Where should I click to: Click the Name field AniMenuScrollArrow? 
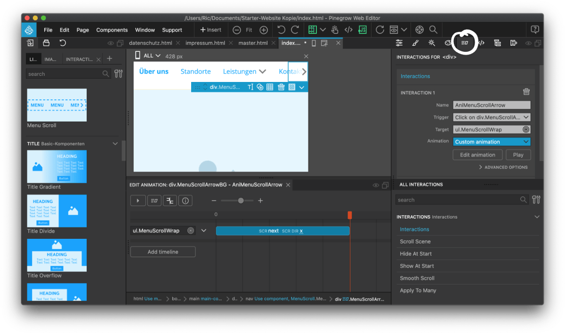[492, 105]
